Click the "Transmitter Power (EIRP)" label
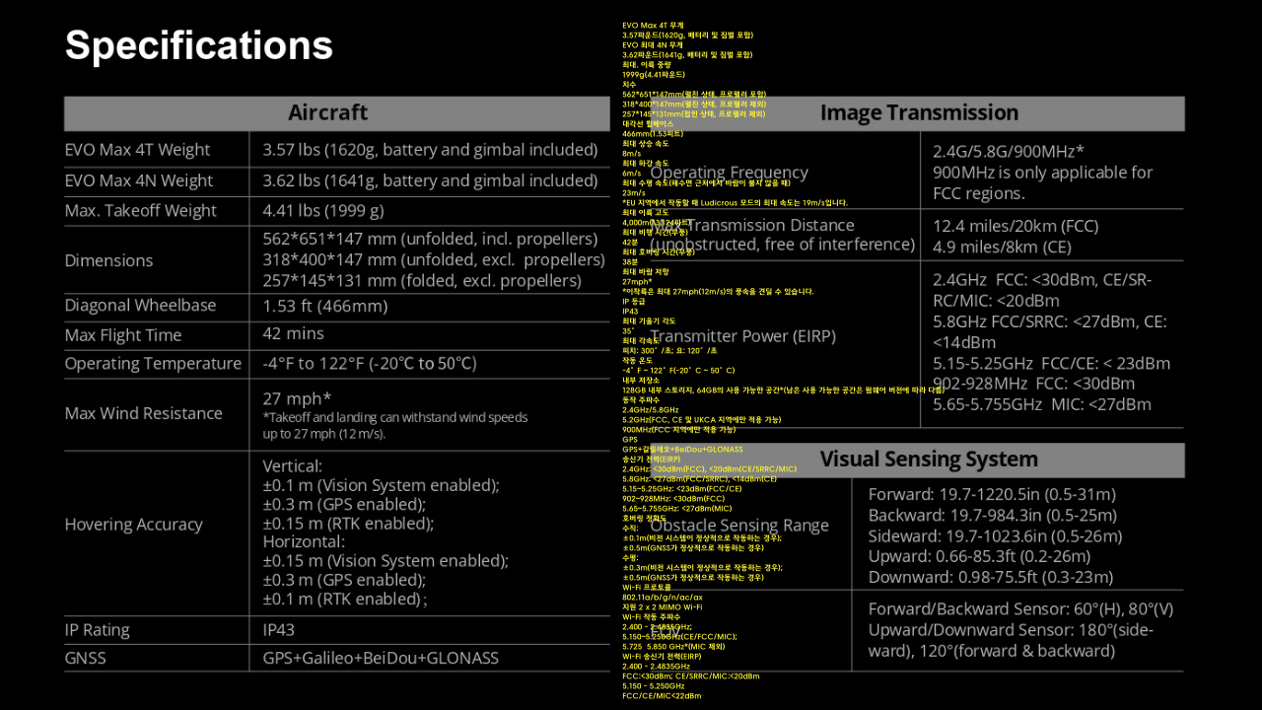The image size is (1262, 710). click(x=742, y=336)
